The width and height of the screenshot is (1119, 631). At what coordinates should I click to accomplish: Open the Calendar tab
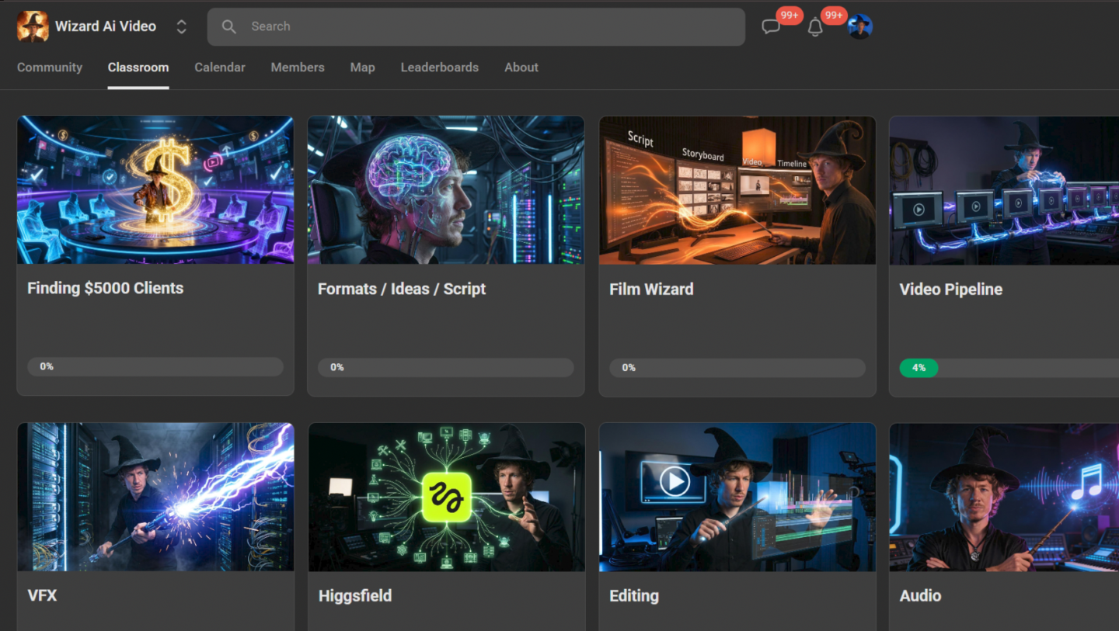(x=220, y=68)
